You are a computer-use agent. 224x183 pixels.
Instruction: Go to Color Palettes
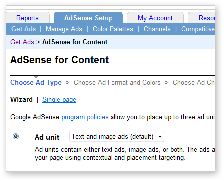[x=113, y=29]
